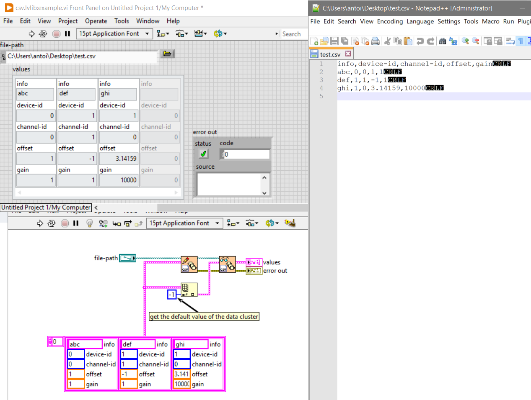531x400 pixels.
Task: Expand Reorder dropdown in block diagram toolbar
Action: (x=272, y=223)
